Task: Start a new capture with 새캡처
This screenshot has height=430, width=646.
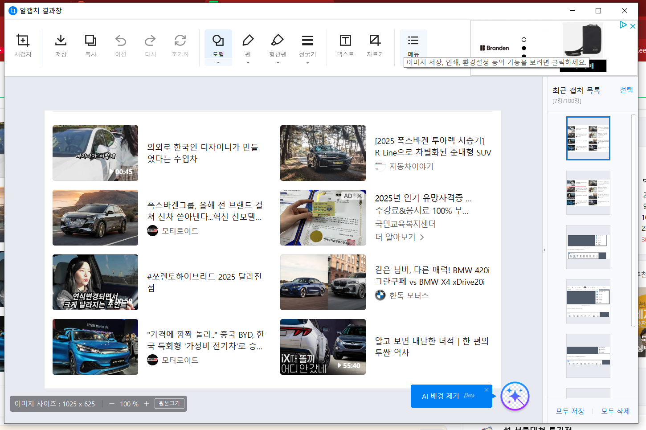Action: [x=23, y=45]
